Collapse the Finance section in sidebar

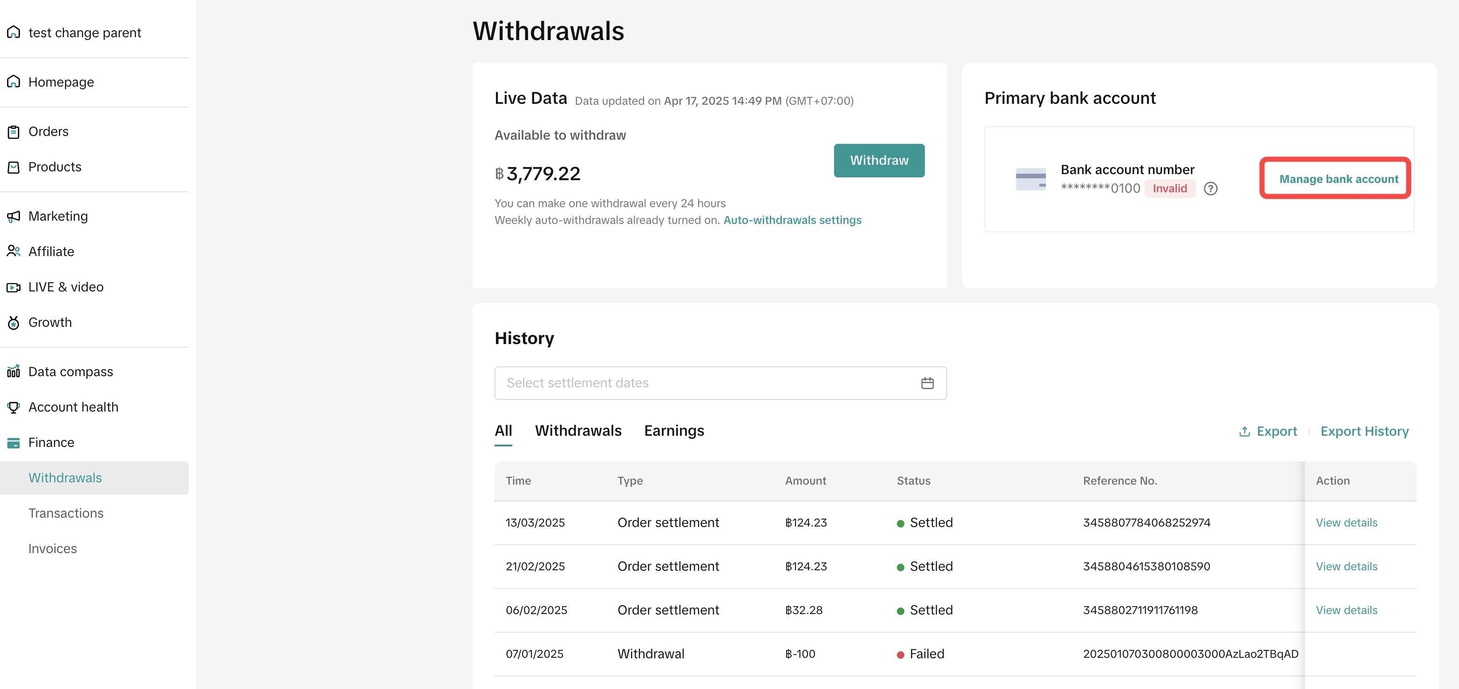tap(51, 443)
